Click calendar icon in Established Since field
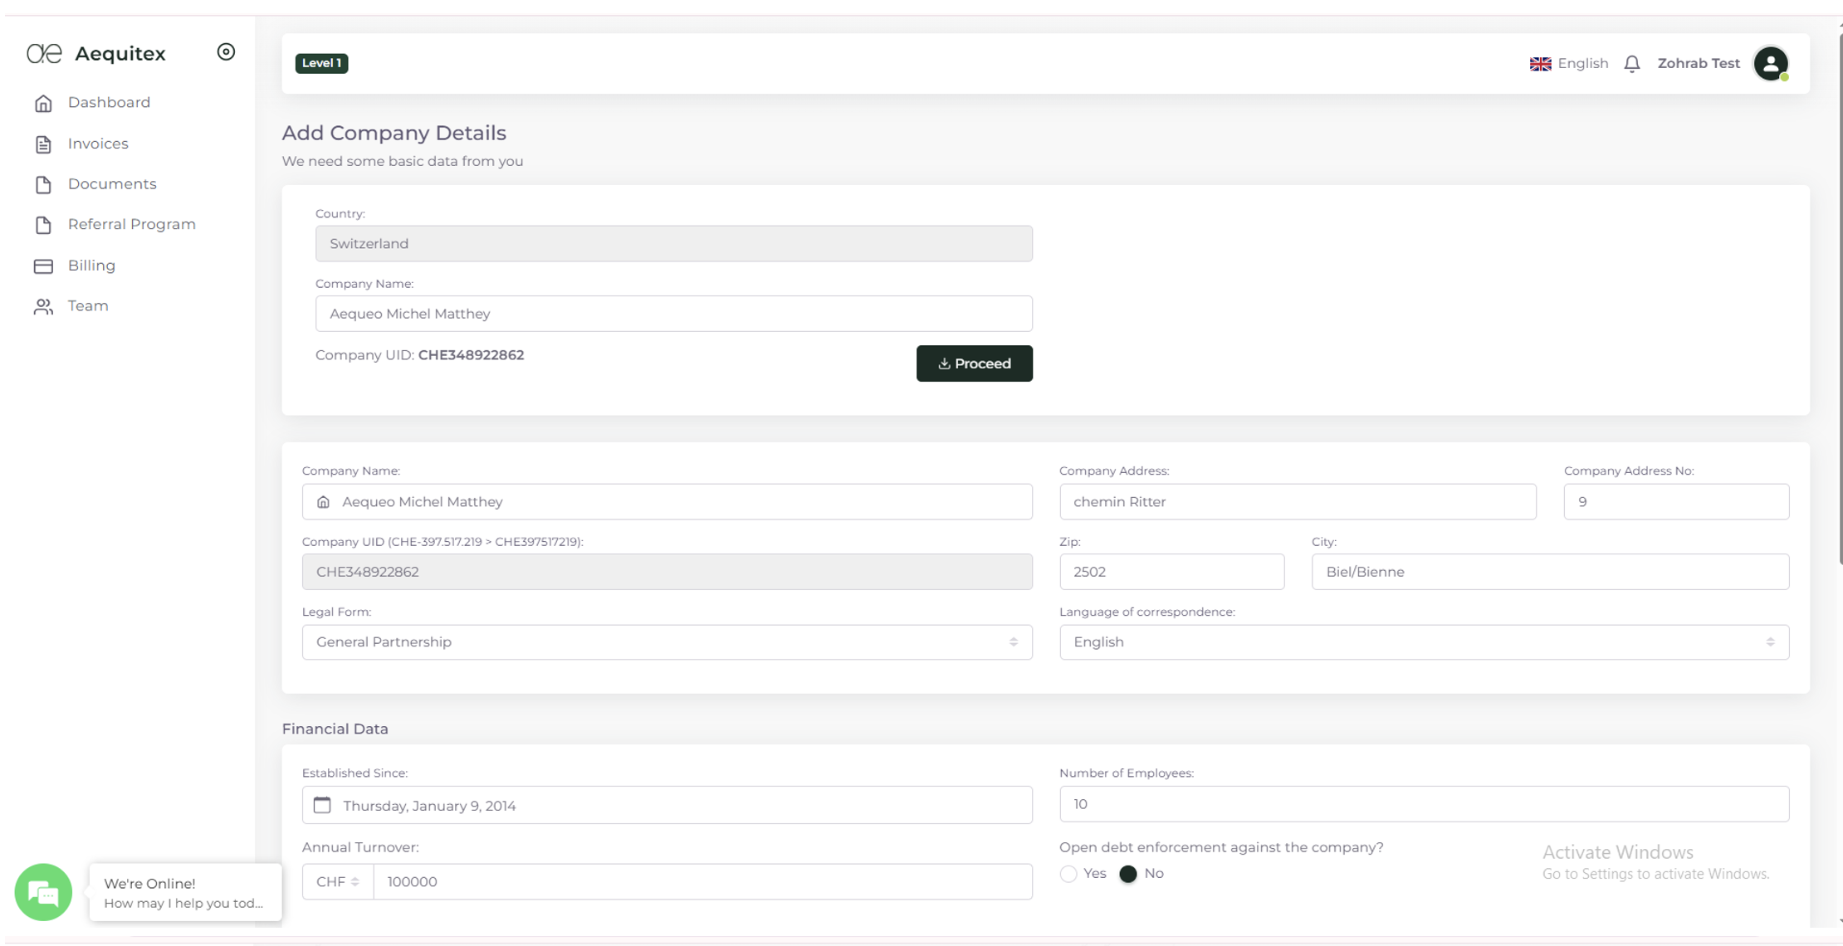 click(322, 805)
